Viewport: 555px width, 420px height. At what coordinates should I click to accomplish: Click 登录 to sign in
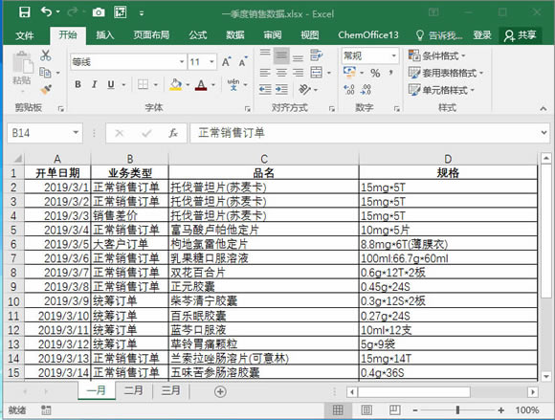pos(482,35)
